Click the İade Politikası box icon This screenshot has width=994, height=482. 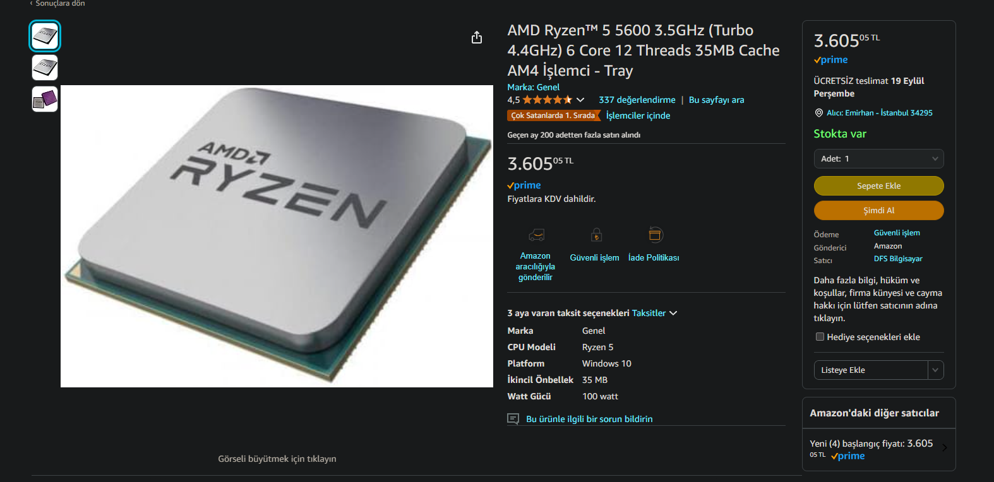click(656, 235)
